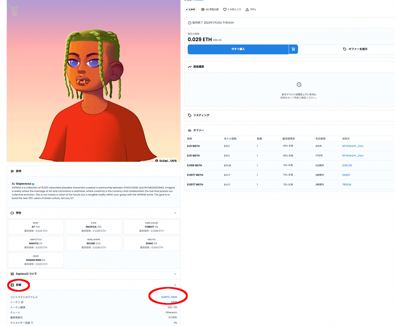395x326 pixels.
Task: Click the NFT character artwork image
Action: click(x=93, y=81)
